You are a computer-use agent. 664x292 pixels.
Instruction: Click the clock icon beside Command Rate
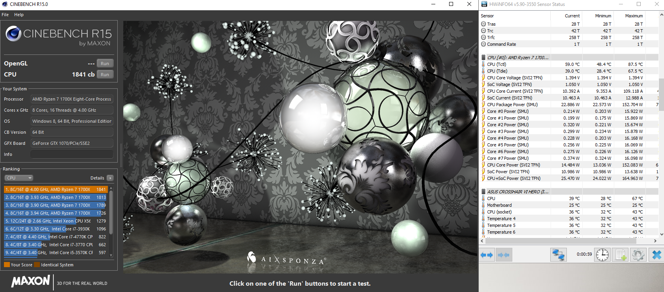click(483, 44)
